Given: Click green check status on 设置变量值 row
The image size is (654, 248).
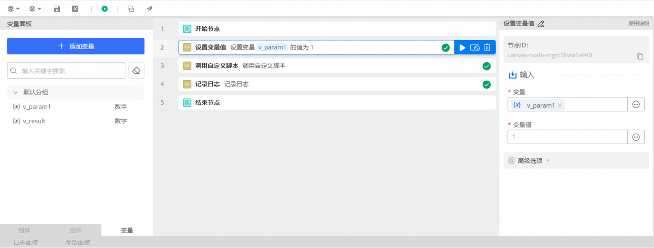Looking at the screenshot, I should coord(446,48).
